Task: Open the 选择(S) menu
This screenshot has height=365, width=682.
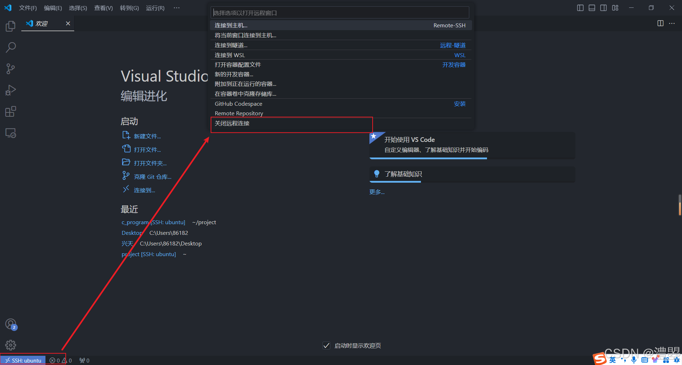Action: [x=78, y=8]
